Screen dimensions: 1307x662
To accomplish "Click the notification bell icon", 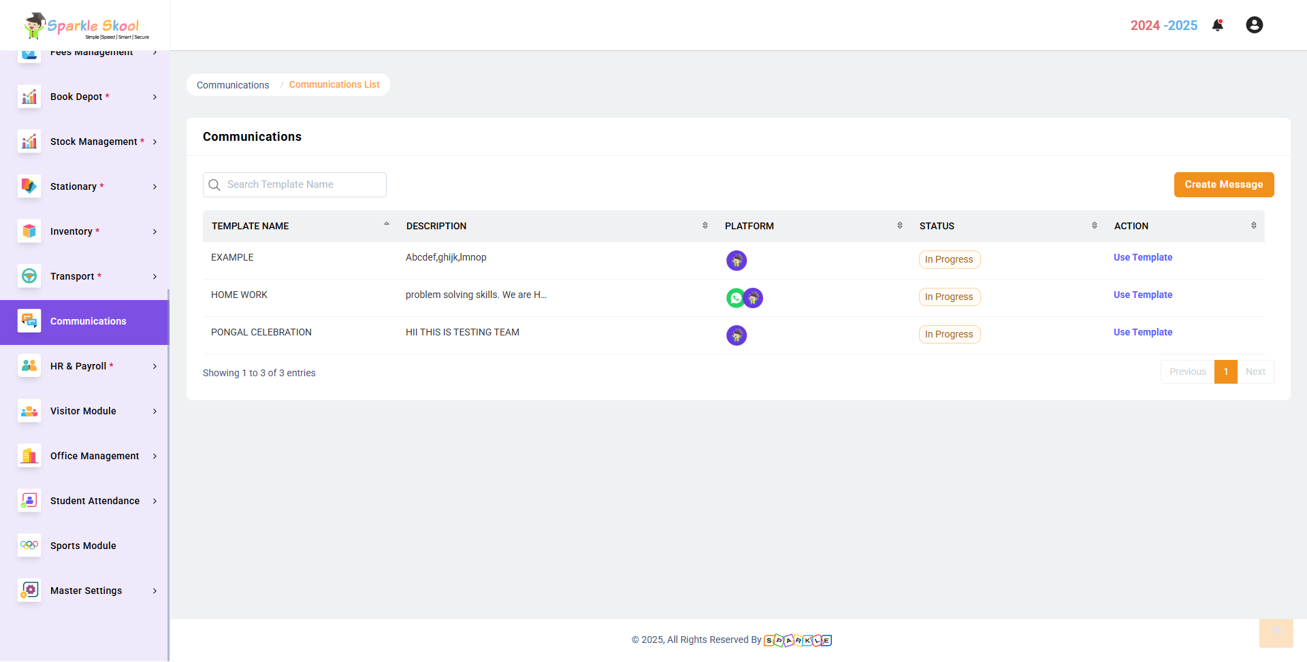I will point(1218,25).
